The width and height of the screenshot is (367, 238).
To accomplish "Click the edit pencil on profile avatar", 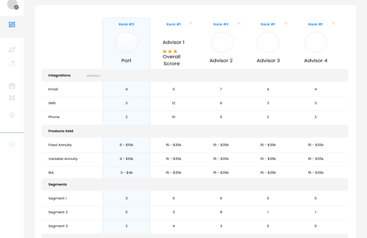I will pos(17,7).
